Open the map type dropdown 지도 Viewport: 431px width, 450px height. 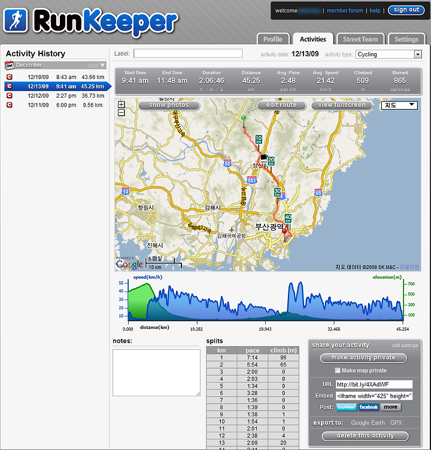click(x=399, y=105)
